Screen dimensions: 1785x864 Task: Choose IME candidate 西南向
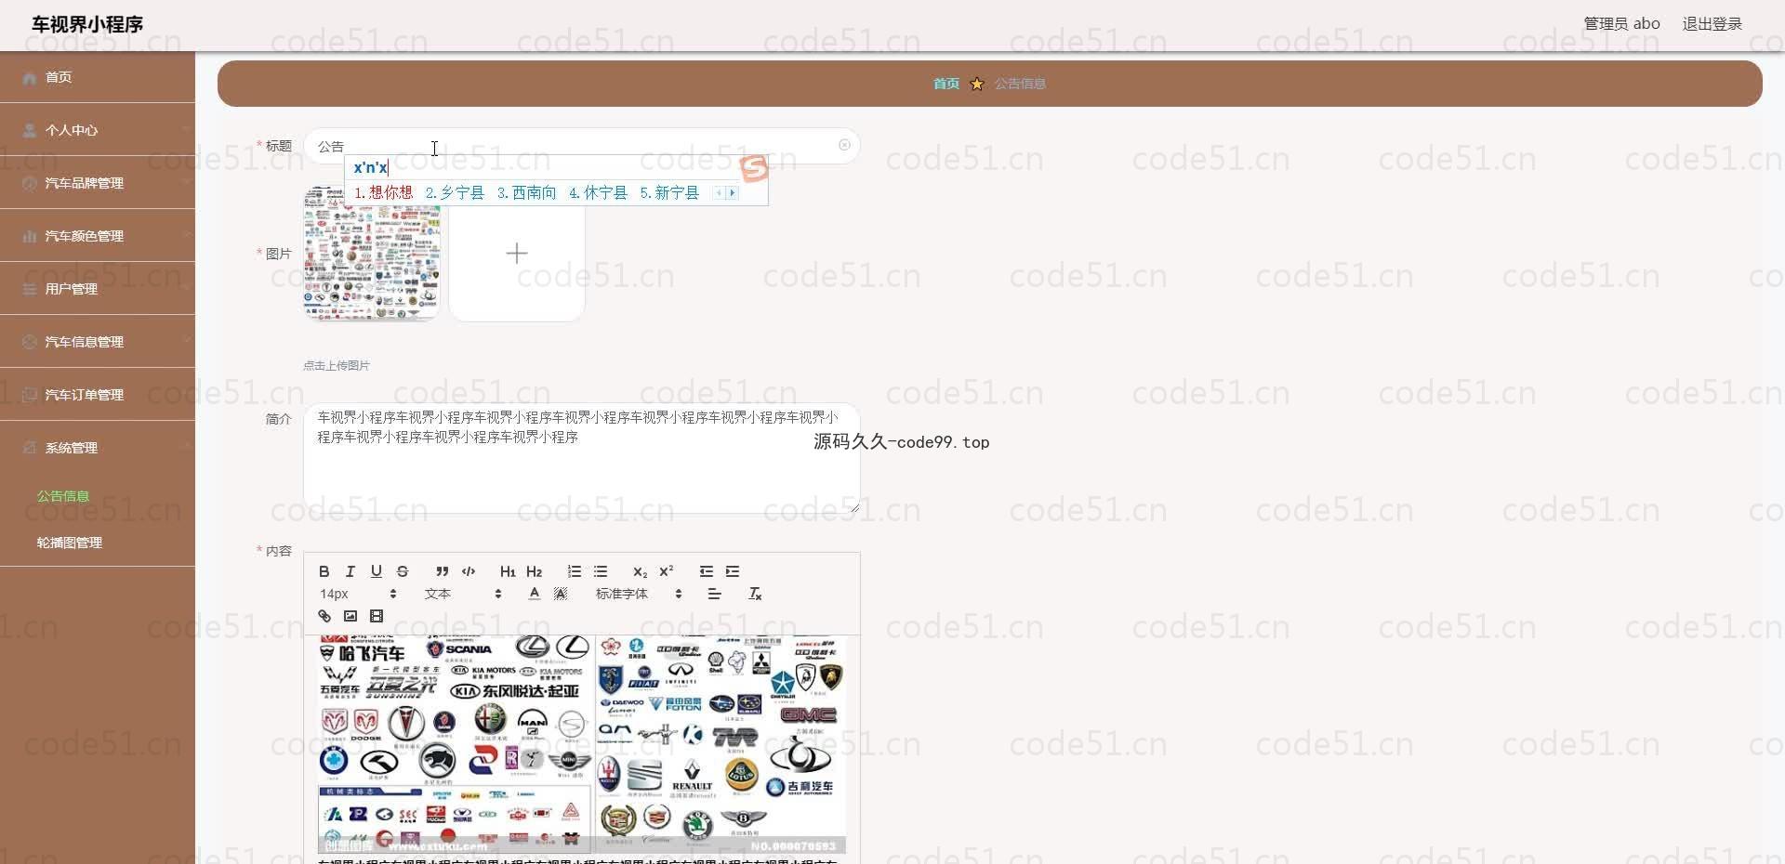(x=526, y=192)
